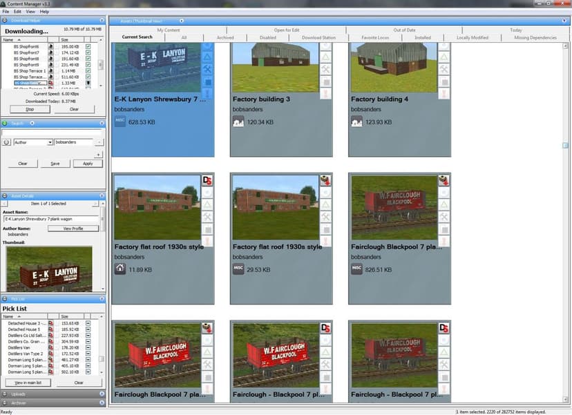Click house type icon beside 11.89 KB
Viewport: 572px width, 415px height.
(120, 269)
